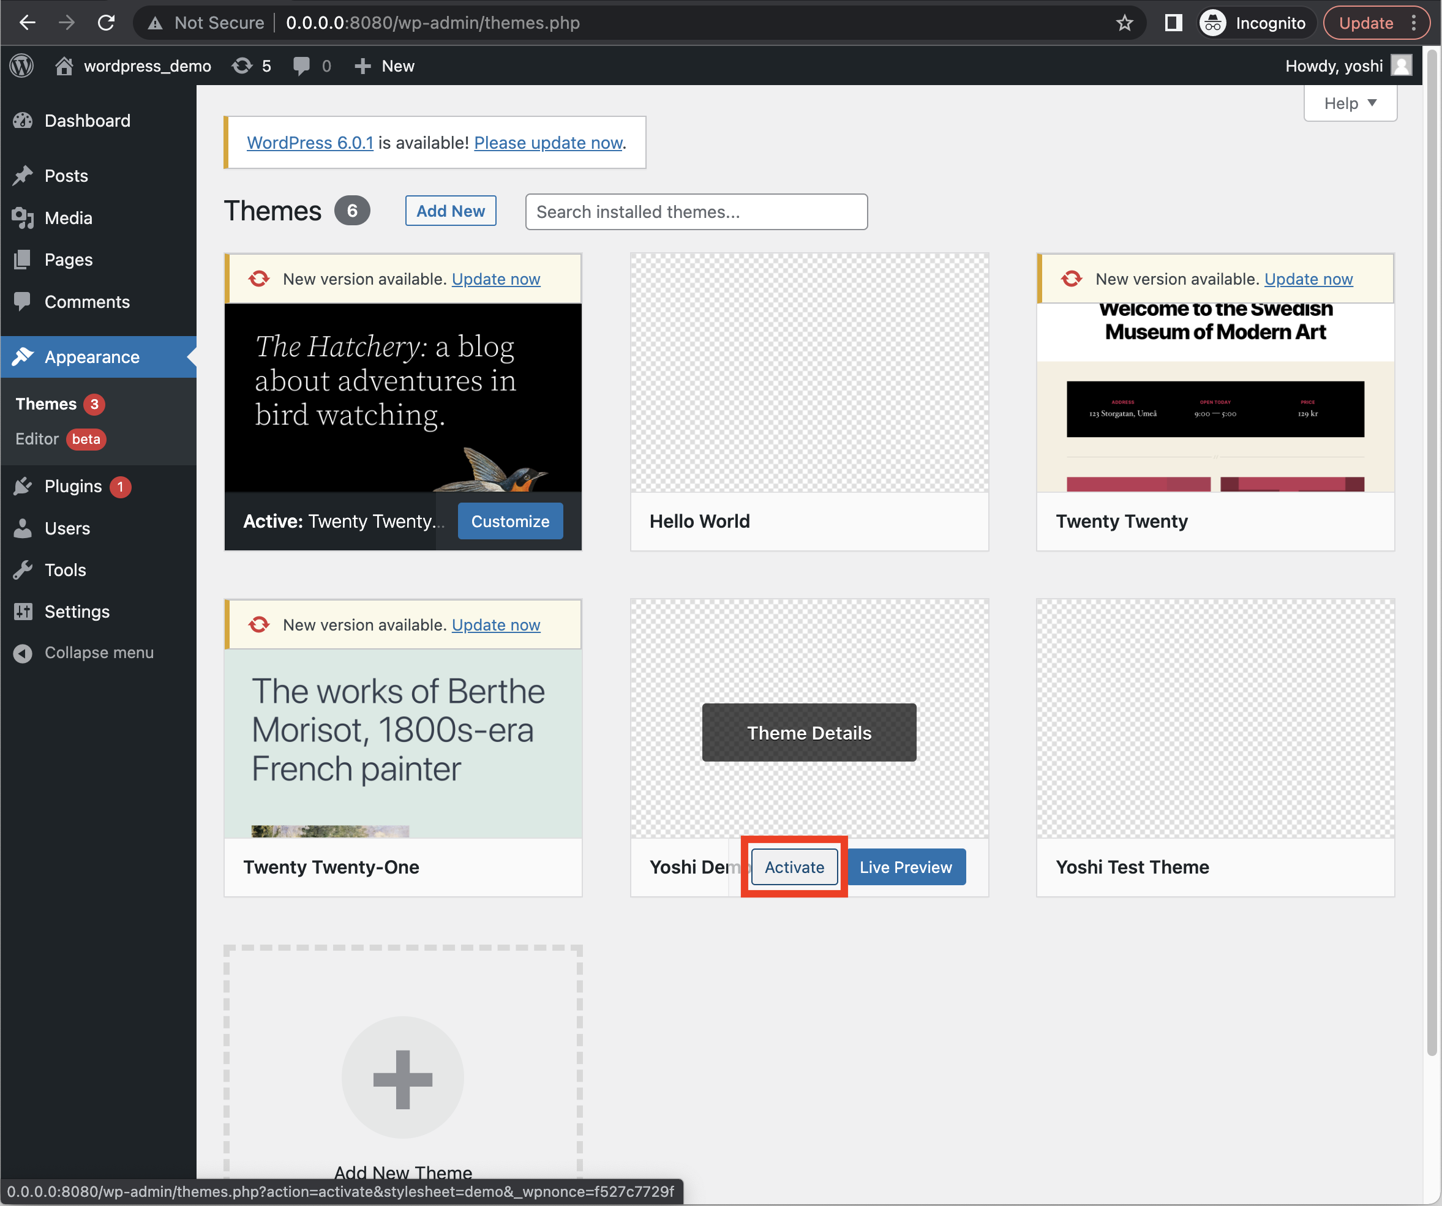Open the Plugins menu label
Screen dimensions: 1442x1206
point(73,486)
